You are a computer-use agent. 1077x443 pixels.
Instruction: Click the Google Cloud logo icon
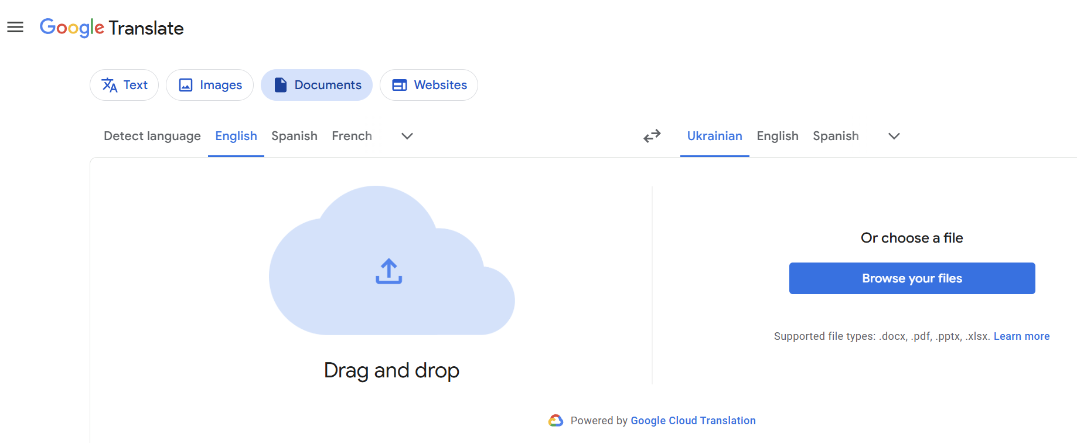[555, 421]
